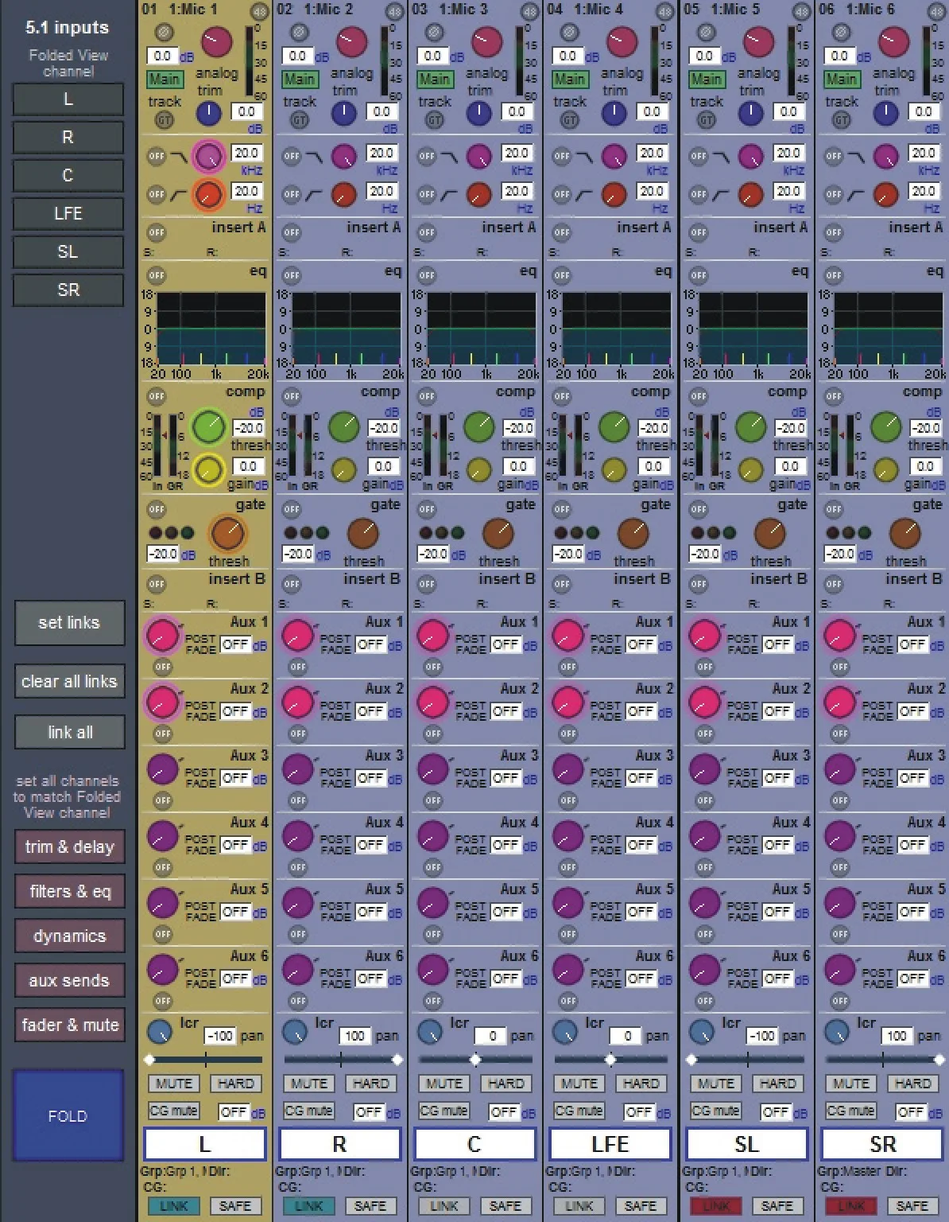The height and width of the screenshot is (1222, 949).
Task: Click the input gain value field on channel 01
Action: coord(162,56)
